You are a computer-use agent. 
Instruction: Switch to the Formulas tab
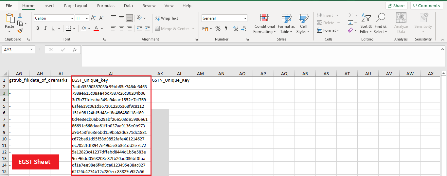[x=106, y=6]
